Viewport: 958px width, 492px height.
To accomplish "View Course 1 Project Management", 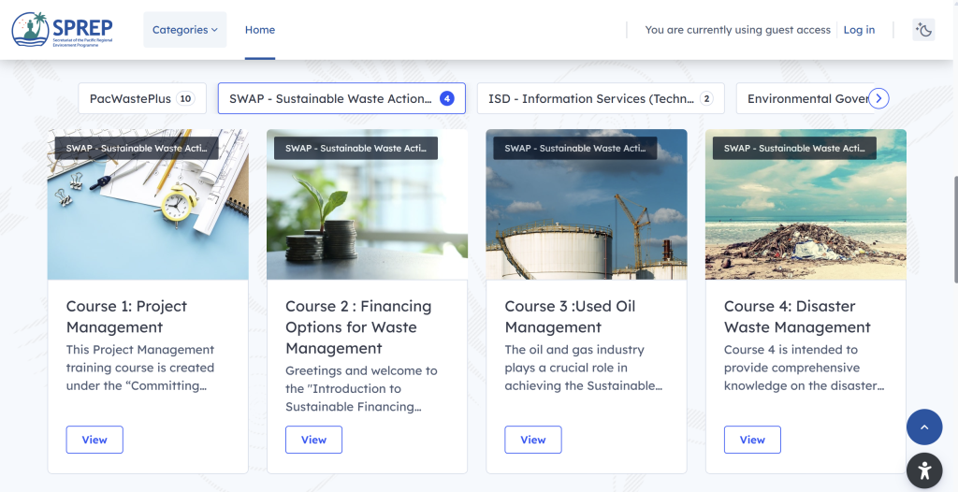I will coord(94,440).
